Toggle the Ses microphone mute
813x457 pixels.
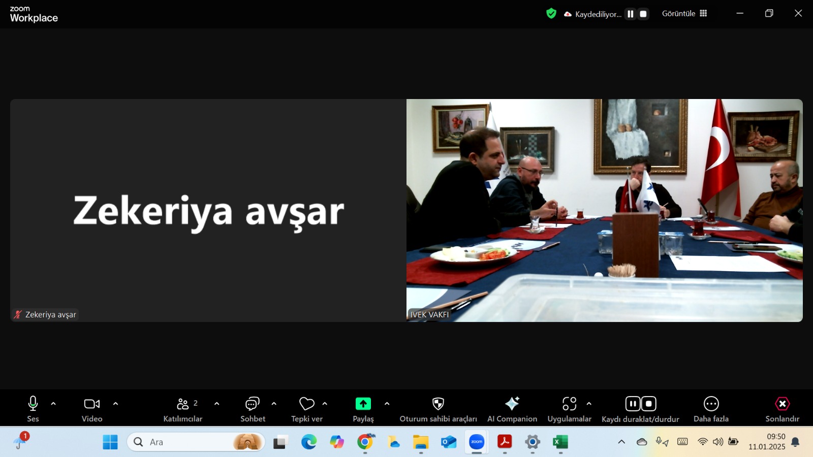33,404
